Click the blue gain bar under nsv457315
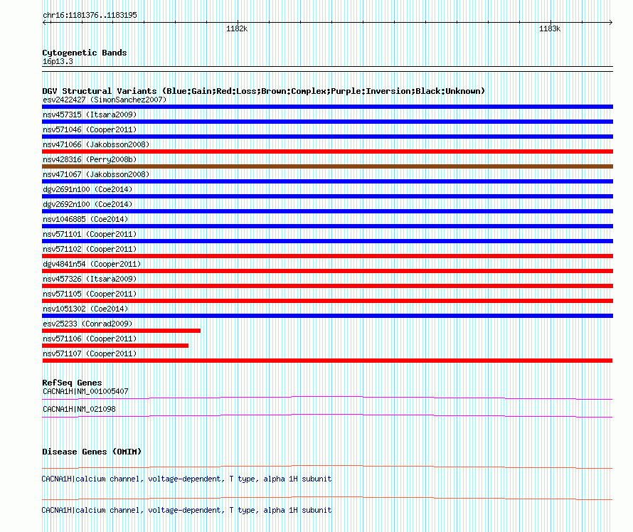Screen dimensions: 633x532 [x=327, y=122]
